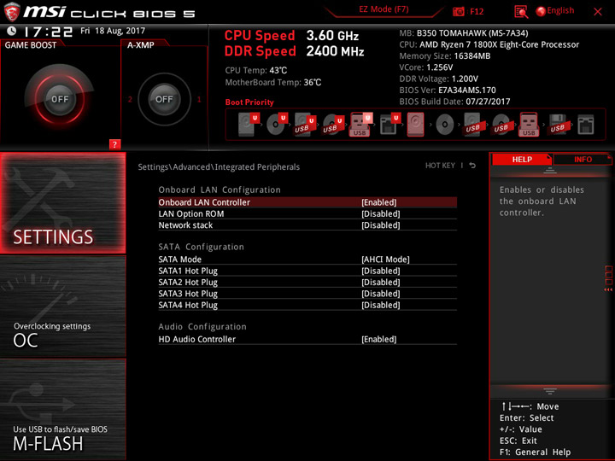Select the legacy CD/DVD boot icon without badge
The width and height of the screenshot is (615, 461).
tap(444, 125)
